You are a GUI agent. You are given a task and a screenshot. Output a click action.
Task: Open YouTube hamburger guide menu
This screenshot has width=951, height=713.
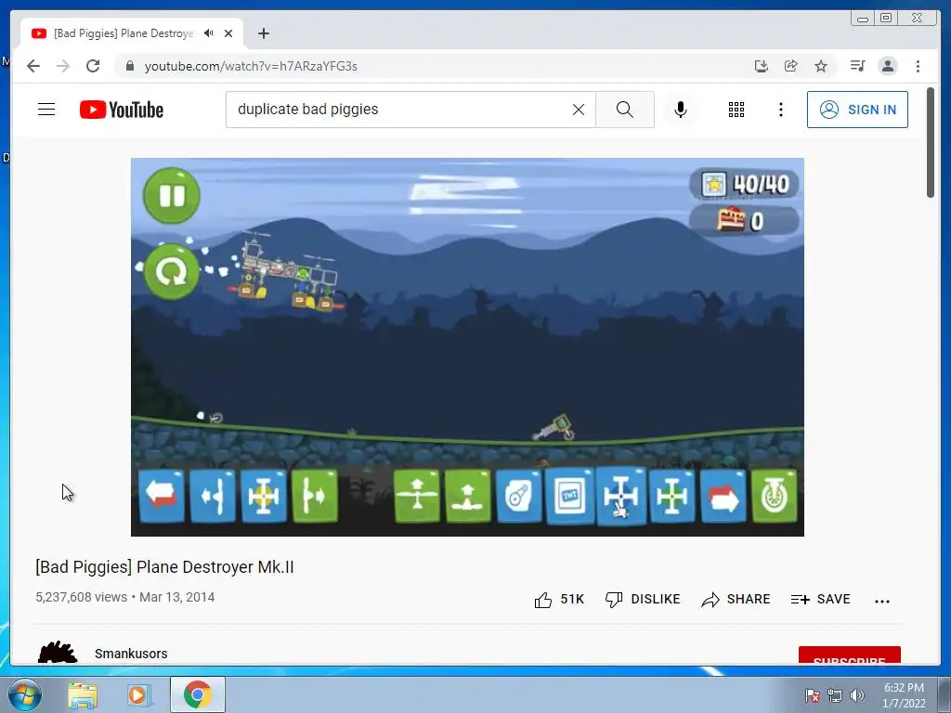[46, 110]
